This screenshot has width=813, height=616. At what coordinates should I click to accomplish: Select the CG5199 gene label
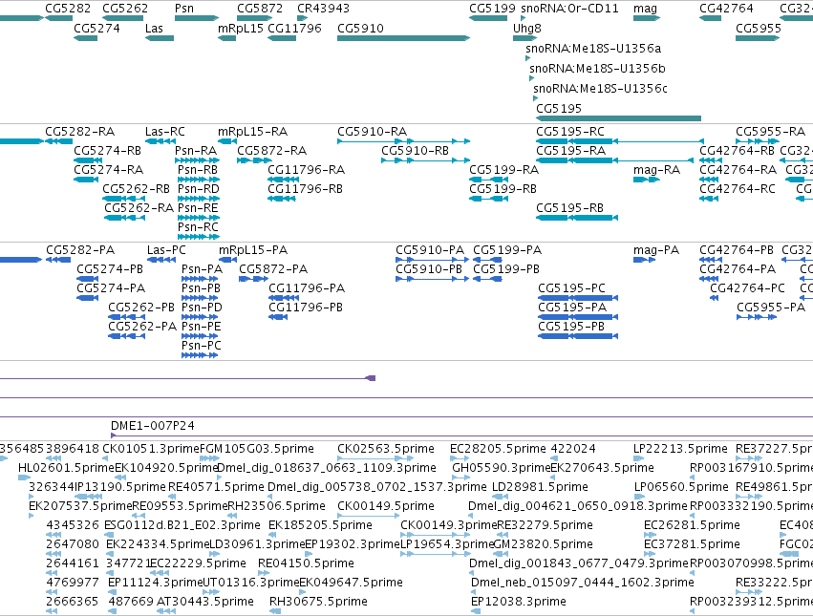[492, 9]
